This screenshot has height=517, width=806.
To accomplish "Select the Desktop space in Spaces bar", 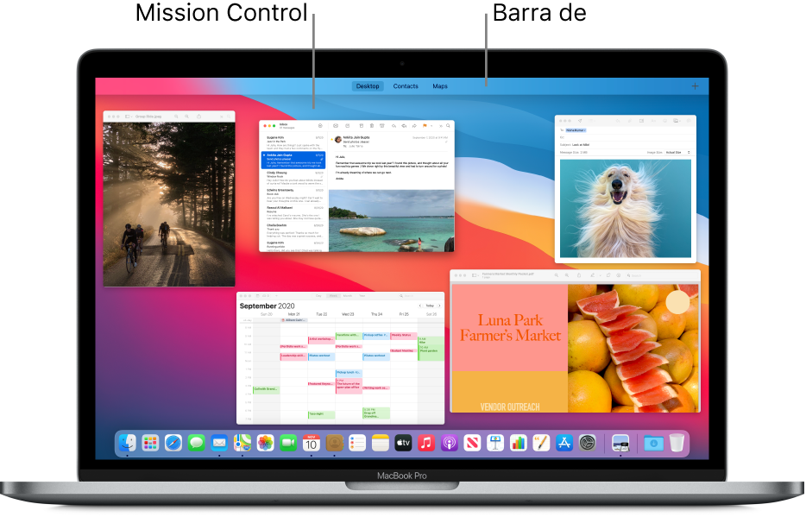I will (368, 86).
